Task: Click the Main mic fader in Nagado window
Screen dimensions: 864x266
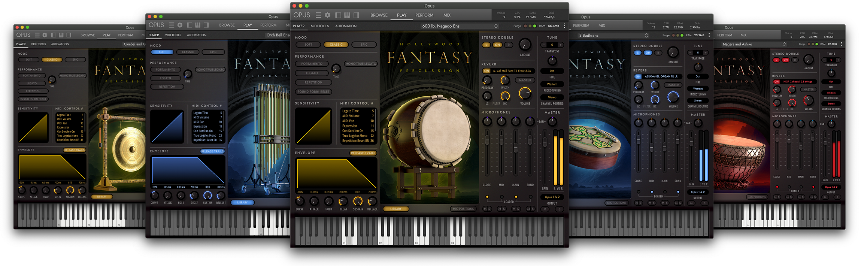Action: (516, 147)
